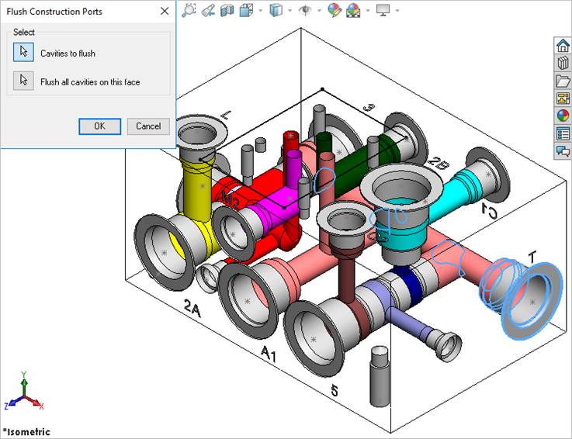This screenshot has width=572, height=439.
Task: Open the View Palette task pane tab
Action: pyautogui.click(x=563, y=98)
